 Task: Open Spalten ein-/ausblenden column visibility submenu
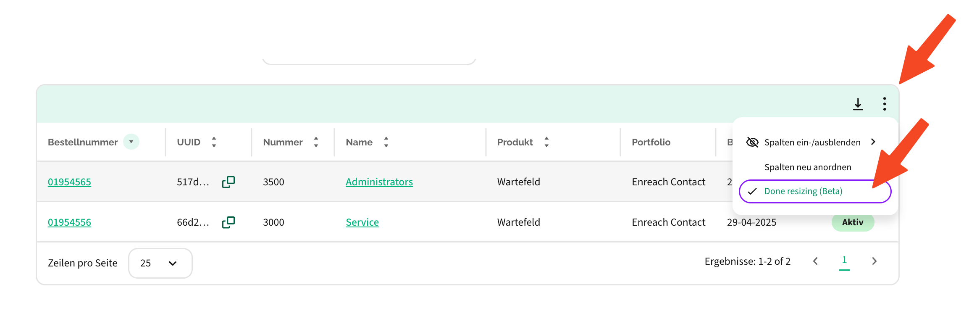pos(811,142)
